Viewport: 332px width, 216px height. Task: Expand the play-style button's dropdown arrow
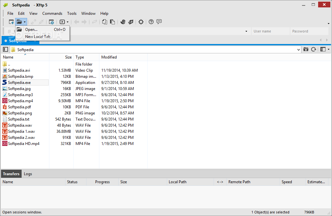point(67,22)
